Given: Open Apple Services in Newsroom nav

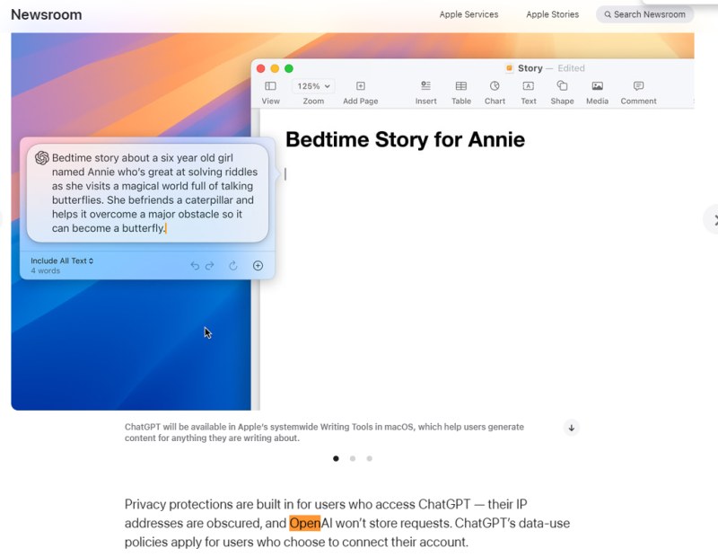Looking at the screenshot, I should [468, 14].
